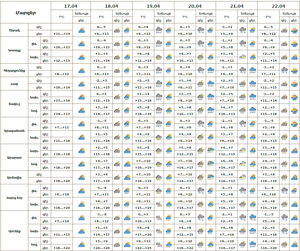Click Լոռի daytime rain cloud icon for 21.04

tap(252, 84)
